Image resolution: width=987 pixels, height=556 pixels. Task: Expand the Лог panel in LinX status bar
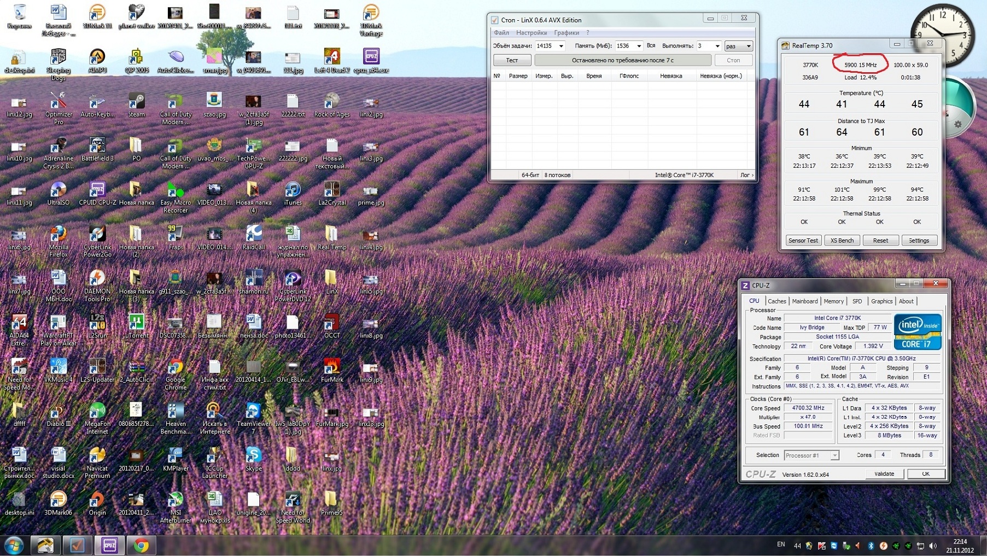(x=746, y=175)
